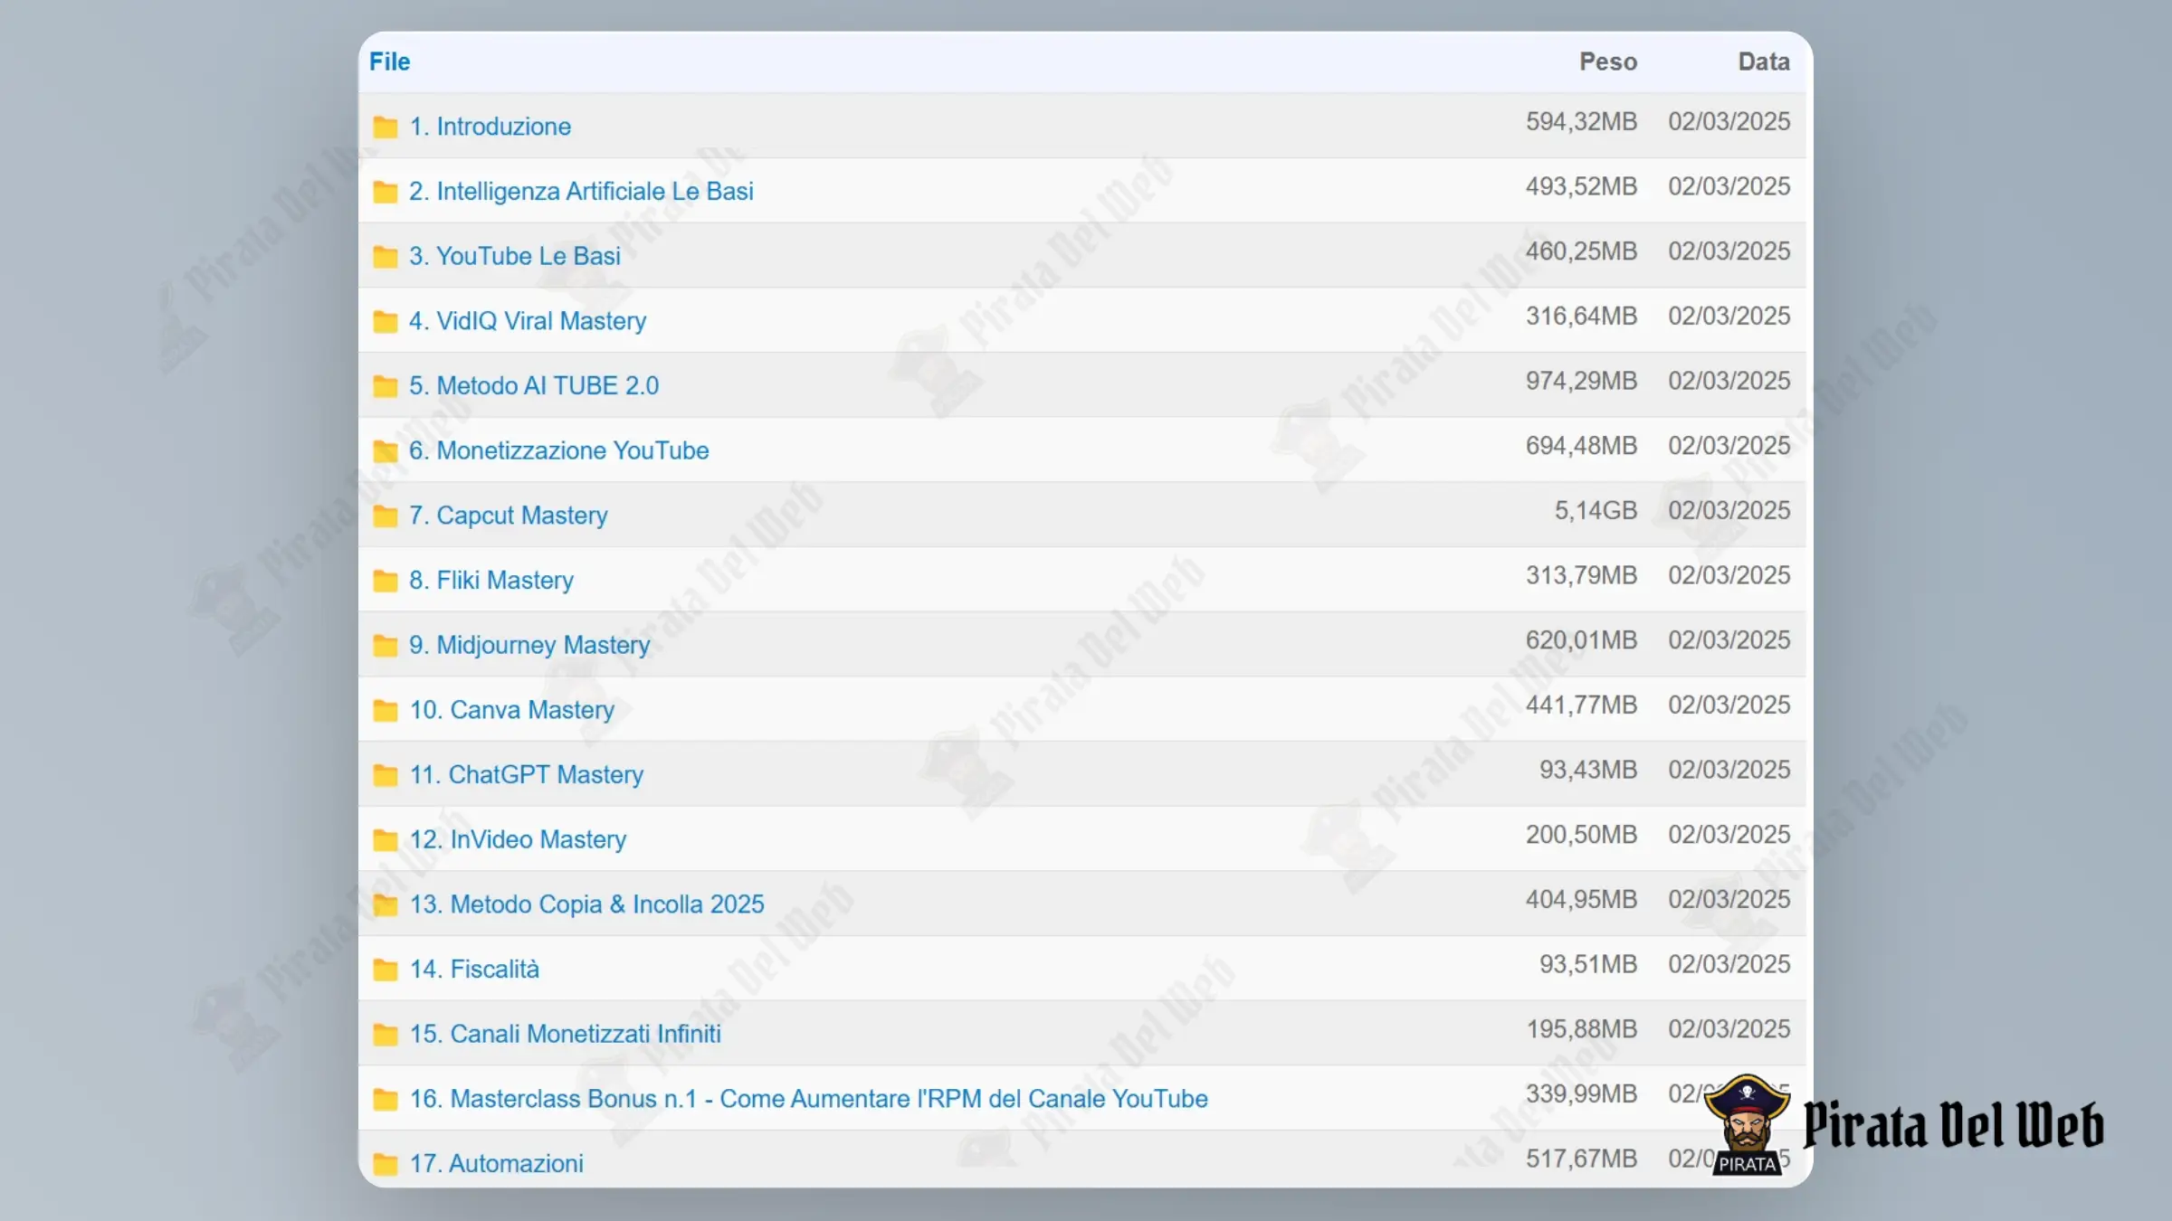Click the folder icon for 3. YouTube Le Basi

coord(386,257)
